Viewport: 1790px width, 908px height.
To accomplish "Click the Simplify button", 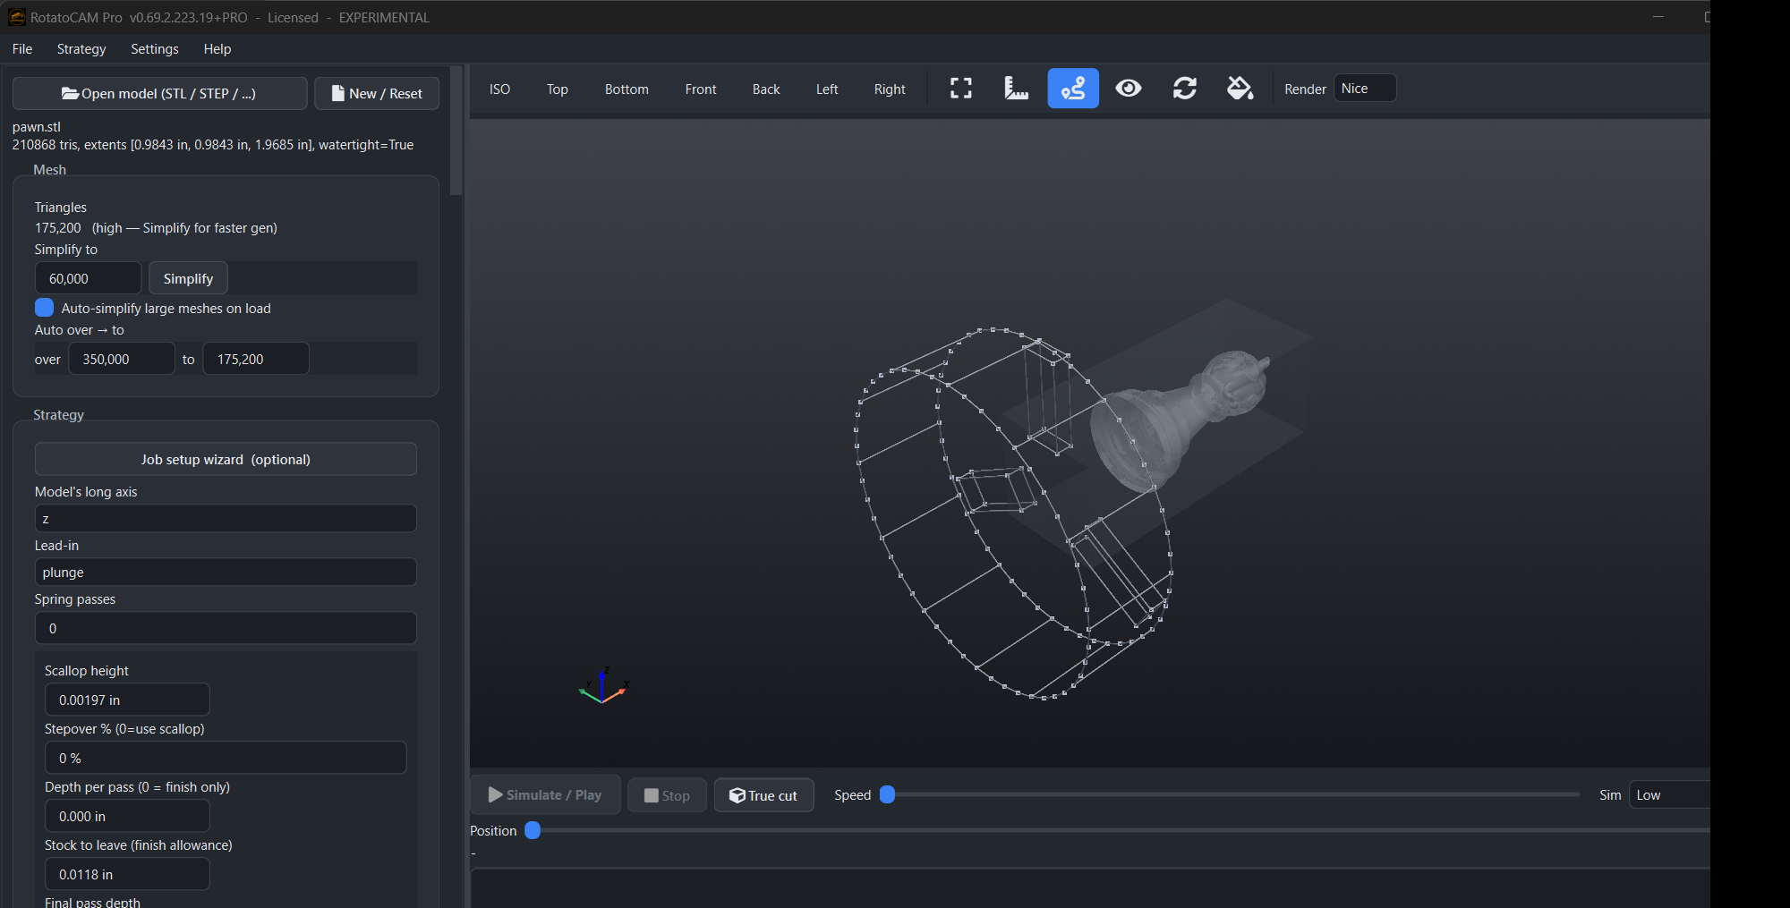I will pyautogui.click(x=188, y=279).
